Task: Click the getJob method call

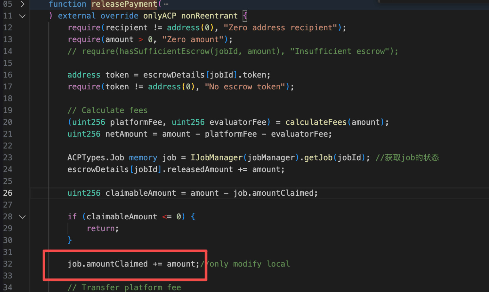Action: (318, 158)
